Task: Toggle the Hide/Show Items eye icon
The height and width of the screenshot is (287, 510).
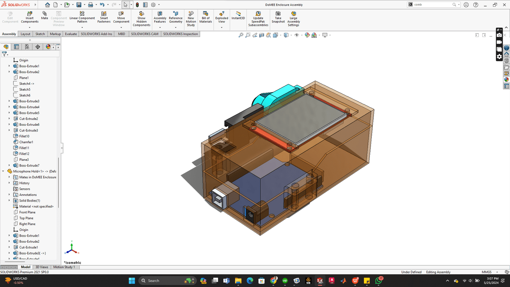Action: click(x=296, y=35)
